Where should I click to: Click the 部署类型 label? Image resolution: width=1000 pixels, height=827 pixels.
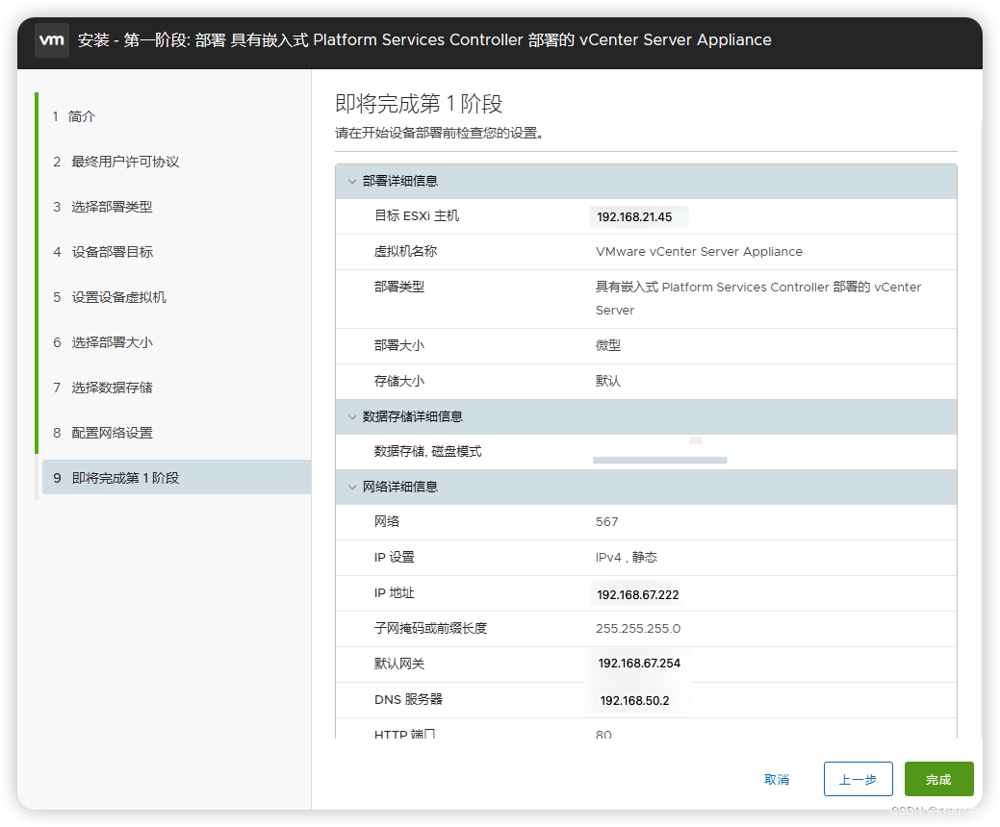click(x=399, y=287)
